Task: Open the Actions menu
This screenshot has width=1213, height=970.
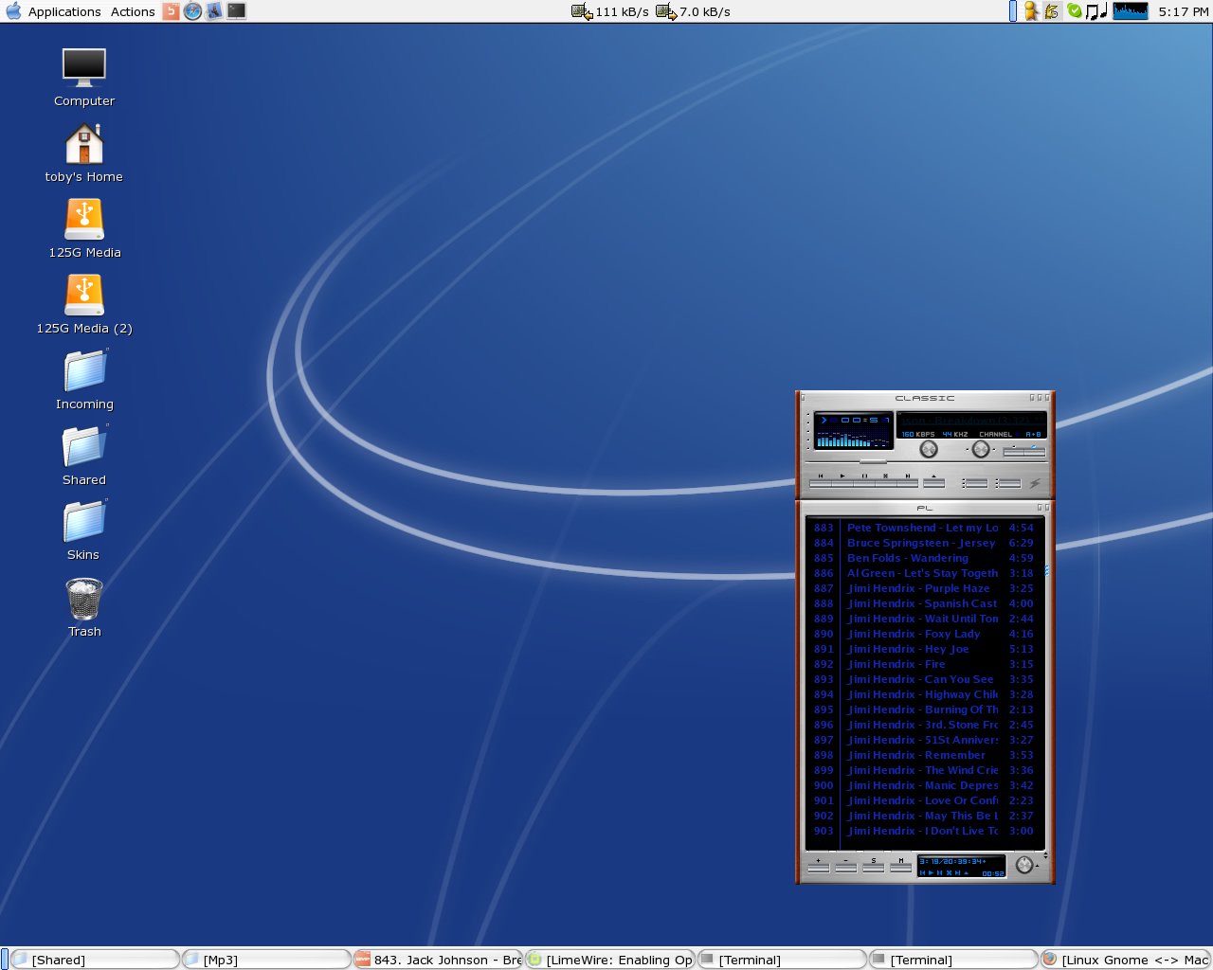Action: [133, 11]
